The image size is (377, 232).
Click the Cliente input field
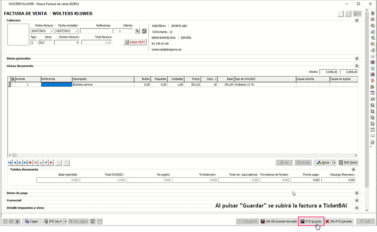pyautogui.click(x=123, y=31)
